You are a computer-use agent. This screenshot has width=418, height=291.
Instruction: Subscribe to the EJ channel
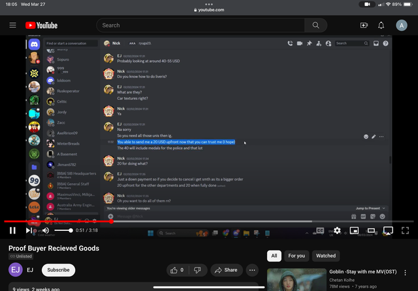tap(58, 270)
